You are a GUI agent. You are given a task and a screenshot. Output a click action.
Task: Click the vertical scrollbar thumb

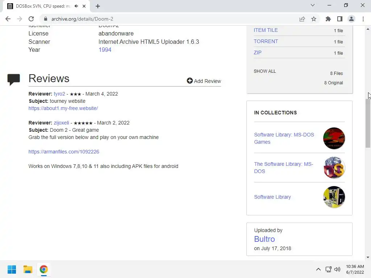point(368,123)
